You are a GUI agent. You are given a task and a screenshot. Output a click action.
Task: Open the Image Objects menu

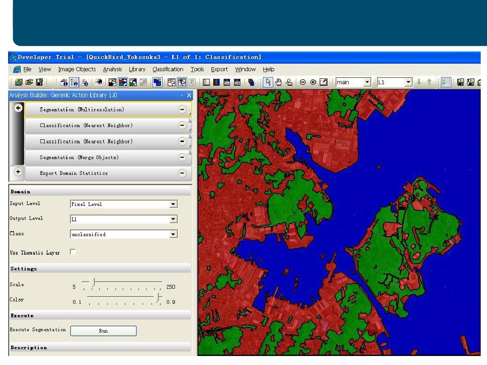coord(77,69)
